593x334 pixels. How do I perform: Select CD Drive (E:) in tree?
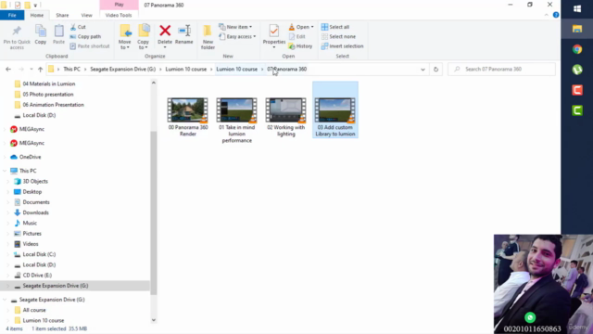37,276
